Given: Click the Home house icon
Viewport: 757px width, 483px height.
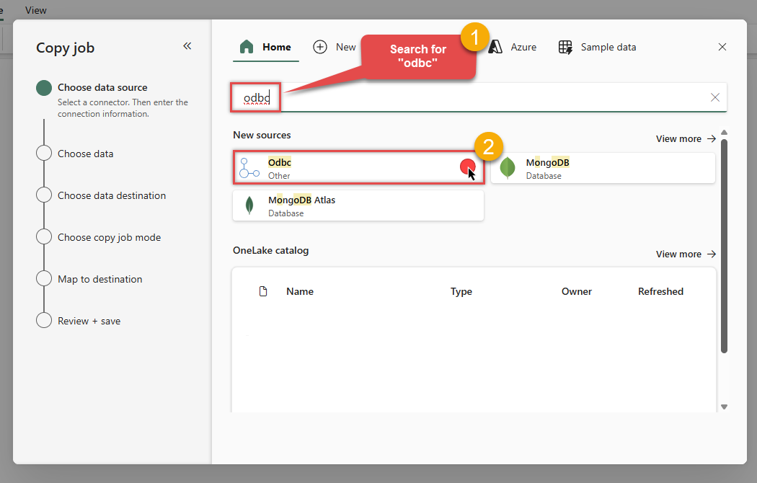Looking at the screenshot, I should pyautogui.click(x=246, y=46).
